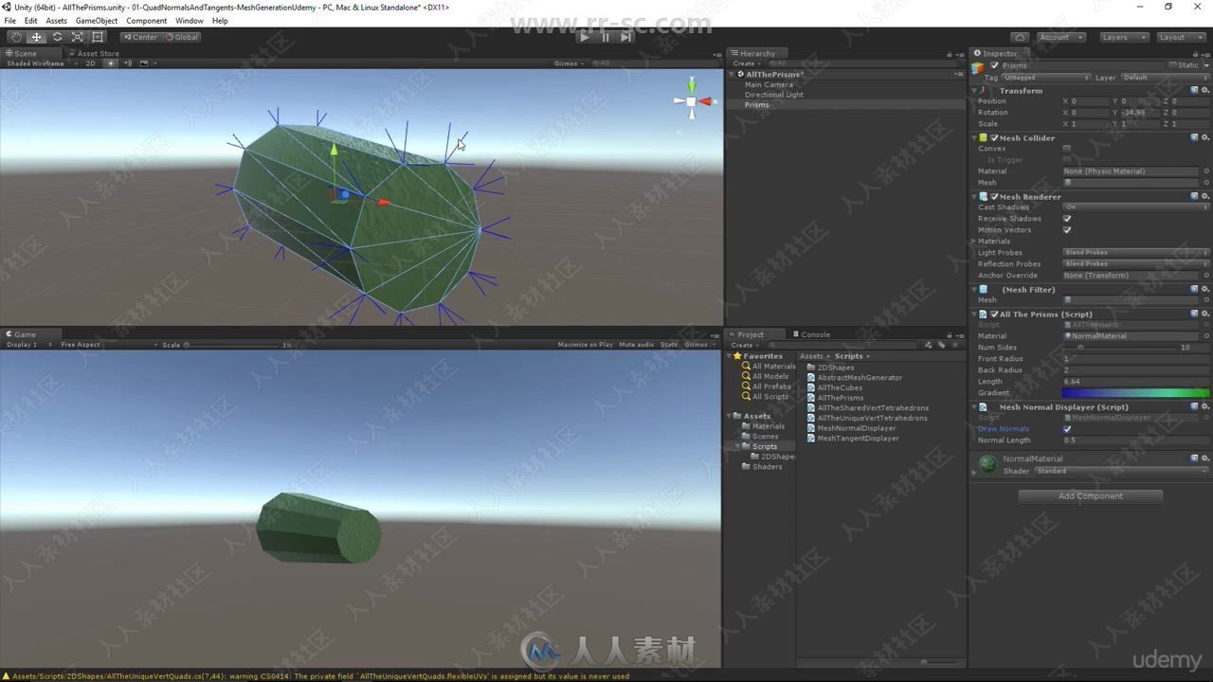Screen dimensions: 1213x682
Task: Toggle Center pivot mode button
Action: [140, 37]
